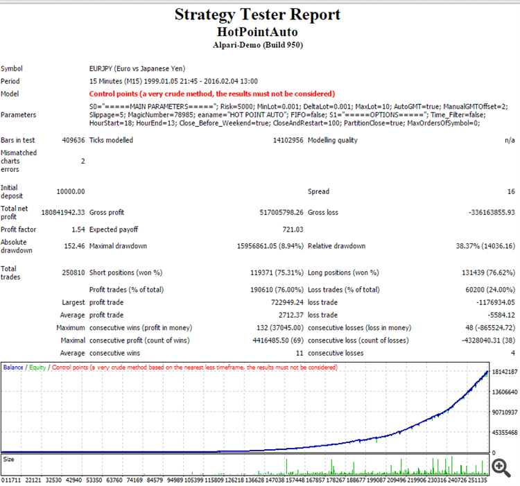
Task: Click the Largest loss trade value -1176934.05
Action: (x=496, y=302)
